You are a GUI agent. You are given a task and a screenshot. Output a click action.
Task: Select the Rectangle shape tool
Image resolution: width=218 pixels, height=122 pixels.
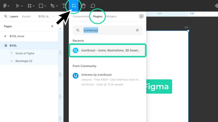pyautogui.click(x=41, y=6)
